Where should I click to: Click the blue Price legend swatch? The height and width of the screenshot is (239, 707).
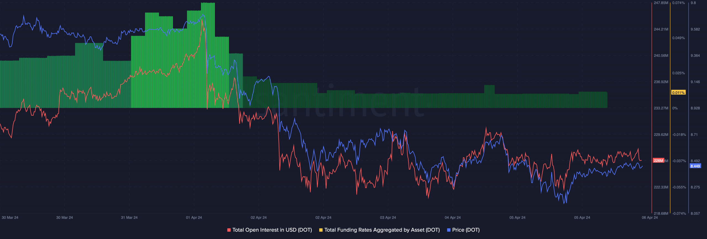(449, 230)
